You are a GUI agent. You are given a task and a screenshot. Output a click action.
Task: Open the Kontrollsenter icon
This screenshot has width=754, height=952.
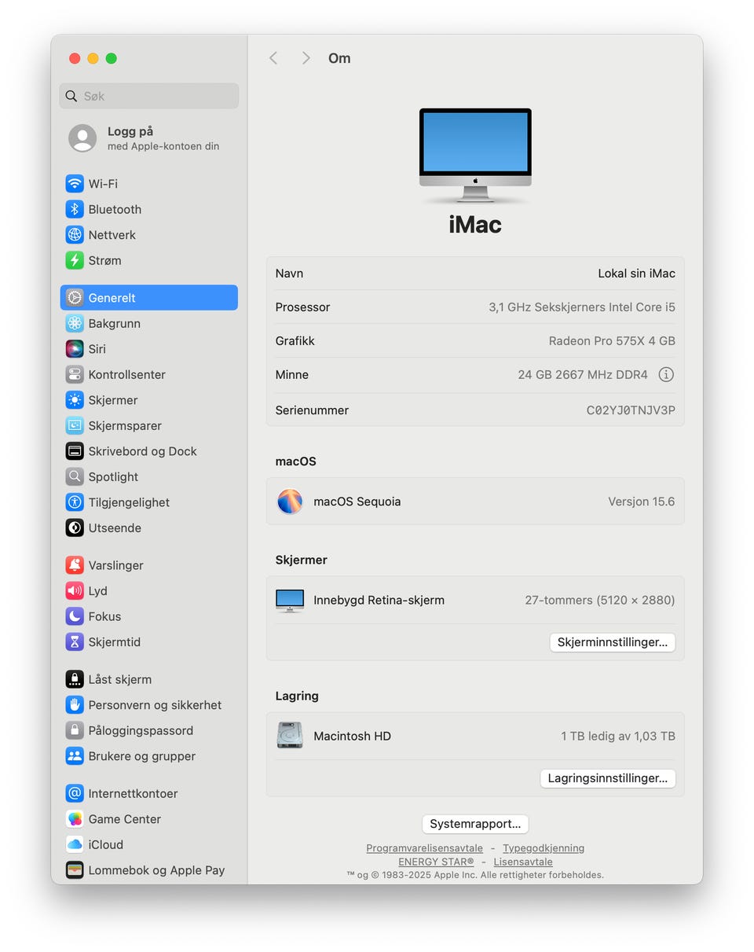coord(75,374)
